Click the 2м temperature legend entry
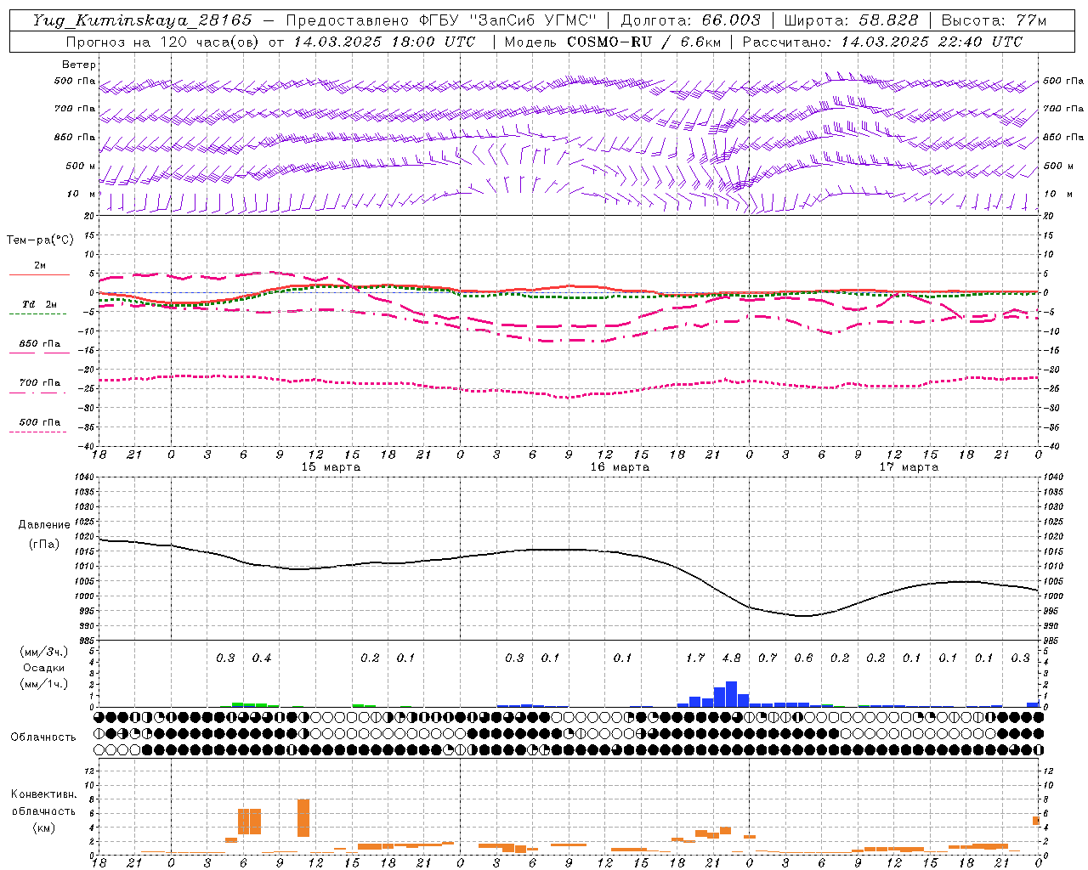Image resolution: width=1088 pixels, height=870 pixels. (x=40, y=265)
